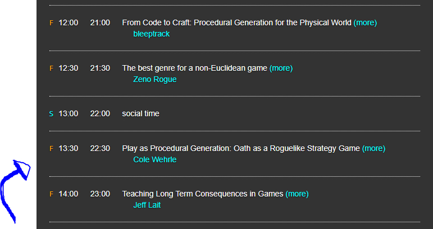
Task: Click the F marker beside the bleeptrack talk
Action: [x=51, y=23]
